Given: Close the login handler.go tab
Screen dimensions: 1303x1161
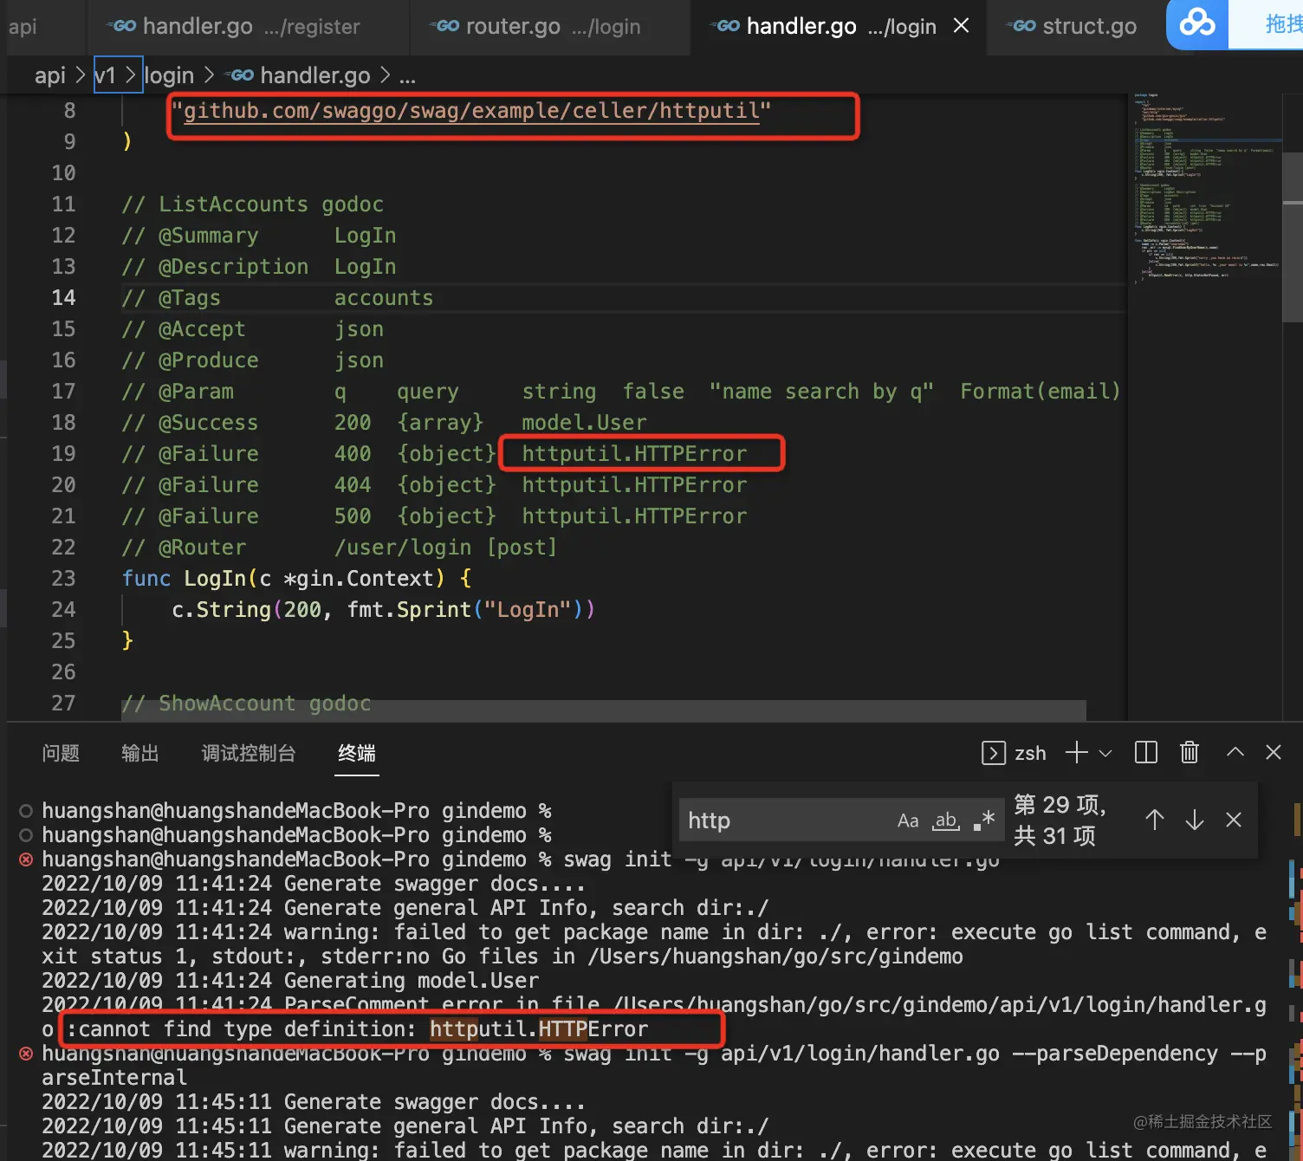Looking at the screenshot, I should tap(961, 26).
